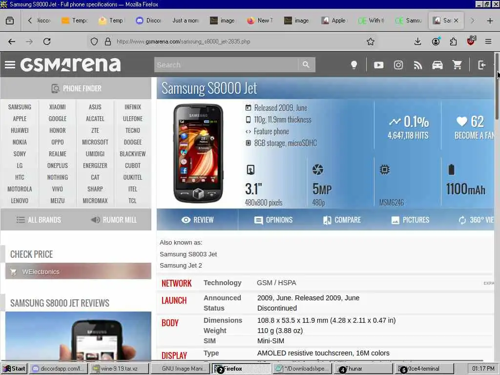The height and width of the screenshot is (375, 500).
Task: Click the Samsung S8000 Jet phone image
Action: 198,153
